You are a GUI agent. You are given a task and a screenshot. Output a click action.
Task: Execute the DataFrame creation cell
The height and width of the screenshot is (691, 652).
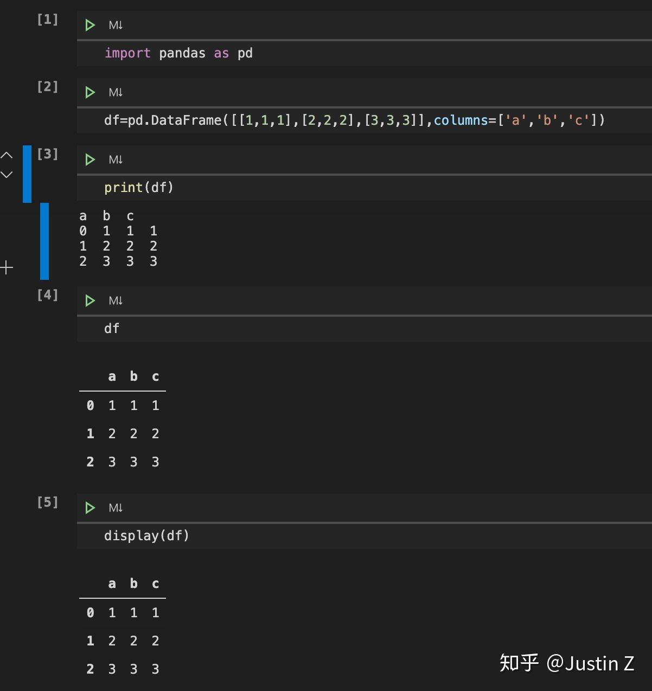90,92
